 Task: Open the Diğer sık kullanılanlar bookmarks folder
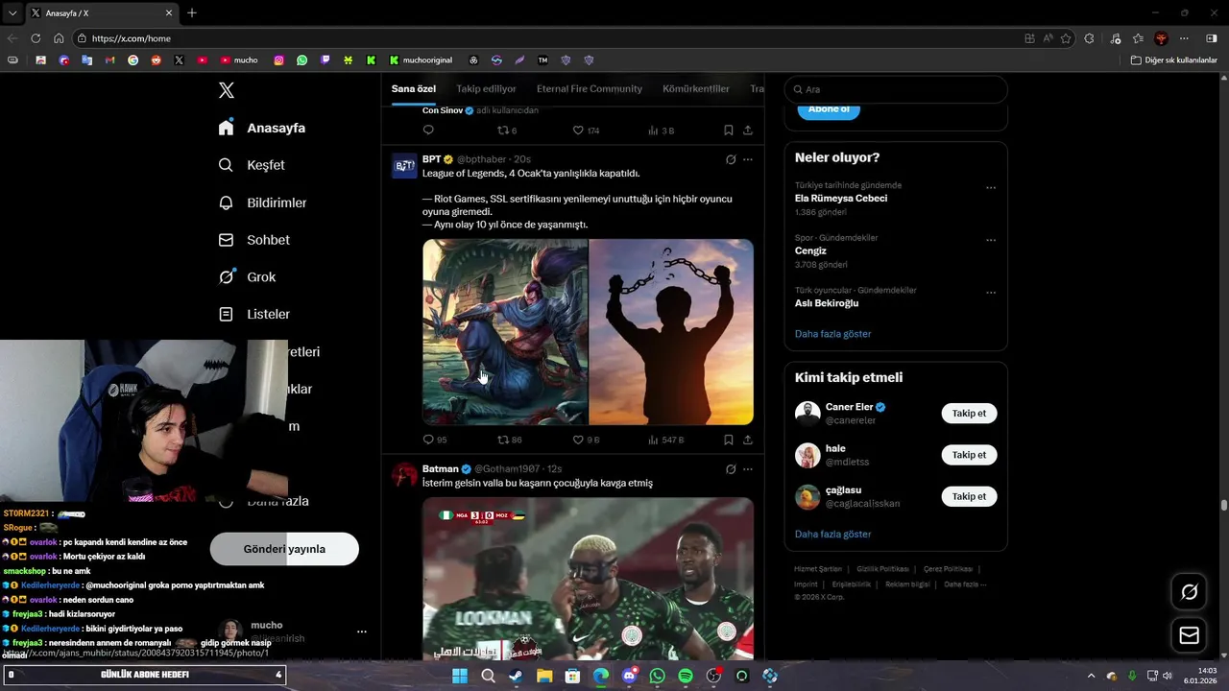[x=1174, y=60]
